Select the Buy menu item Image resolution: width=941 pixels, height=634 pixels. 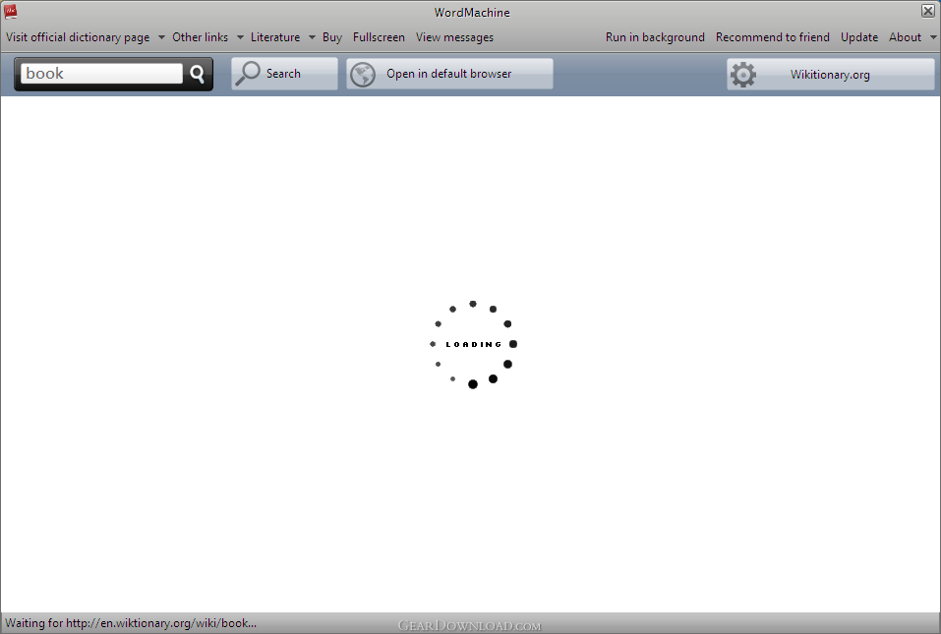point(332,37)
